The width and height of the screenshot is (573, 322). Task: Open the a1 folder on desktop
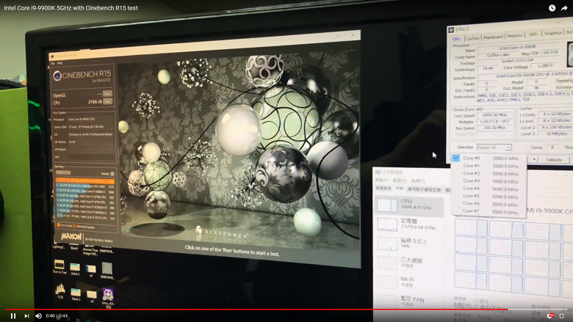coord(91,271)
